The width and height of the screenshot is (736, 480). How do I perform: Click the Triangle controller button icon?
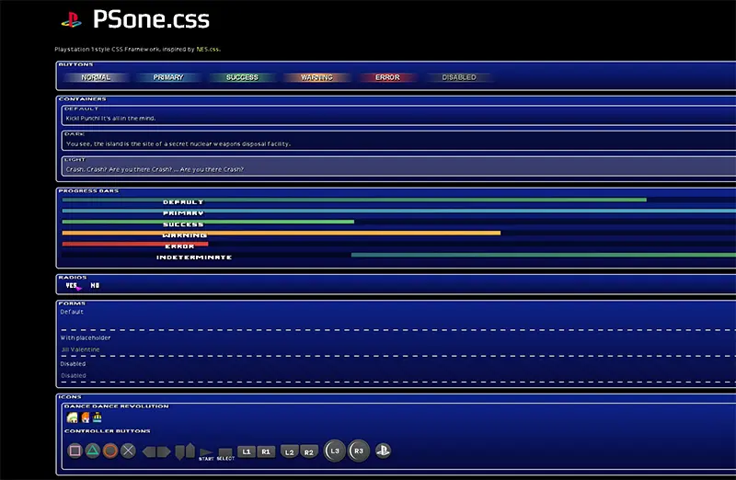(x=93, y=451)
